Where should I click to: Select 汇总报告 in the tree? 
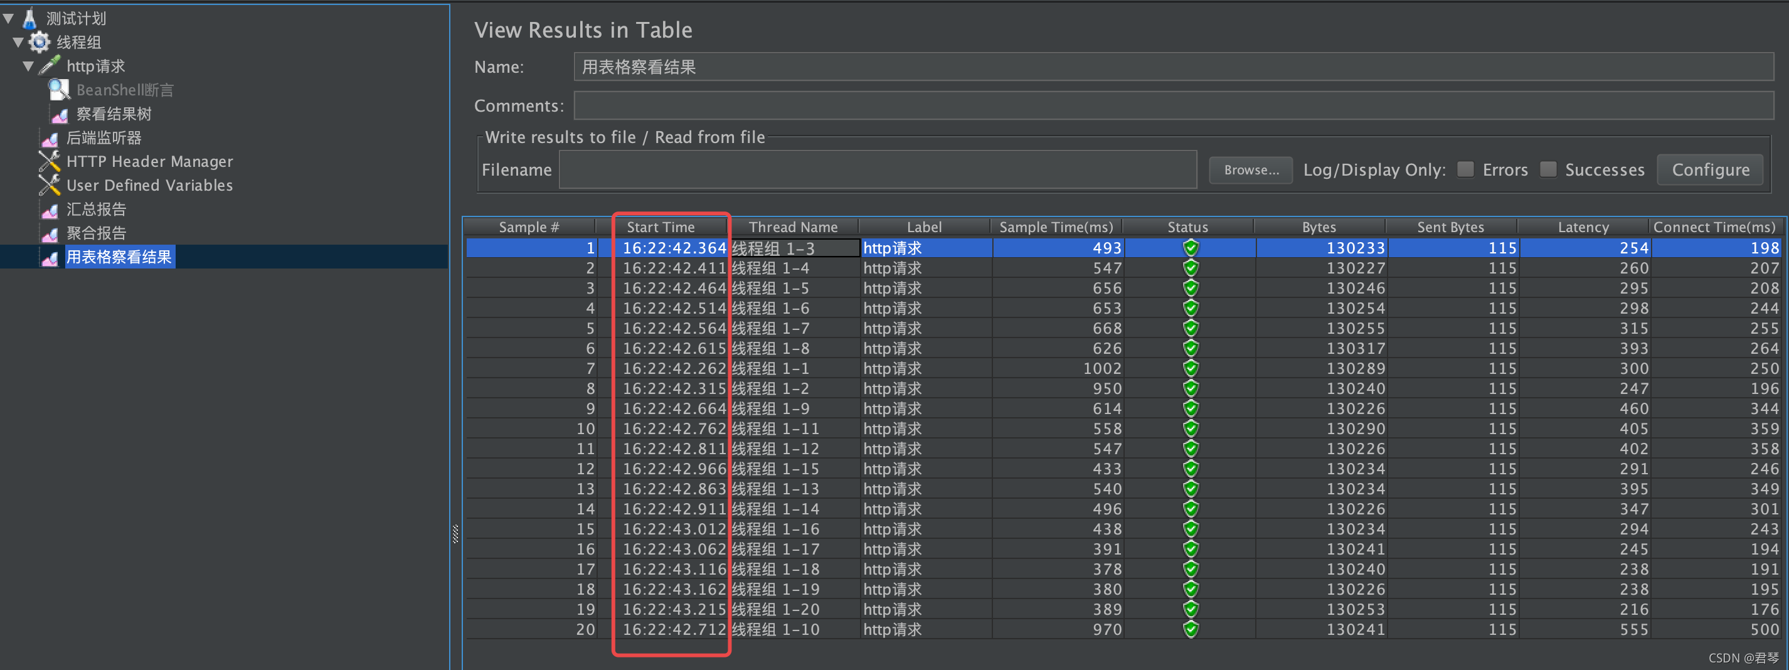pos(96,210)
